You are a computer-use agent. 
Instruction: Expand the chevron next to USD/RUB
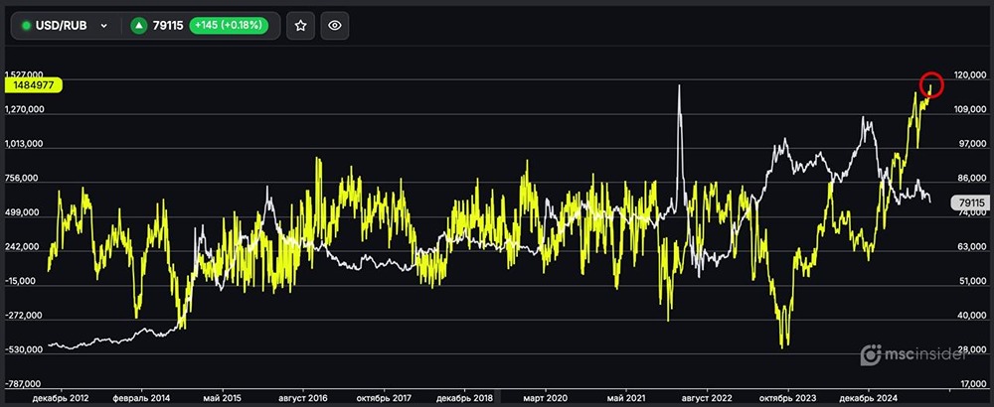[104, 26]
